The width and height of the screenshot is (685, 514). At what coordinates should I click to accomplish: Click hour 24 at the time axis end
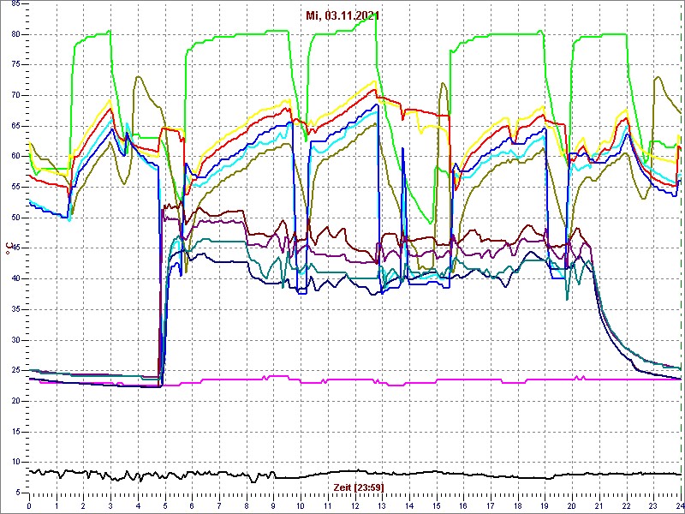tap(679, 506)
